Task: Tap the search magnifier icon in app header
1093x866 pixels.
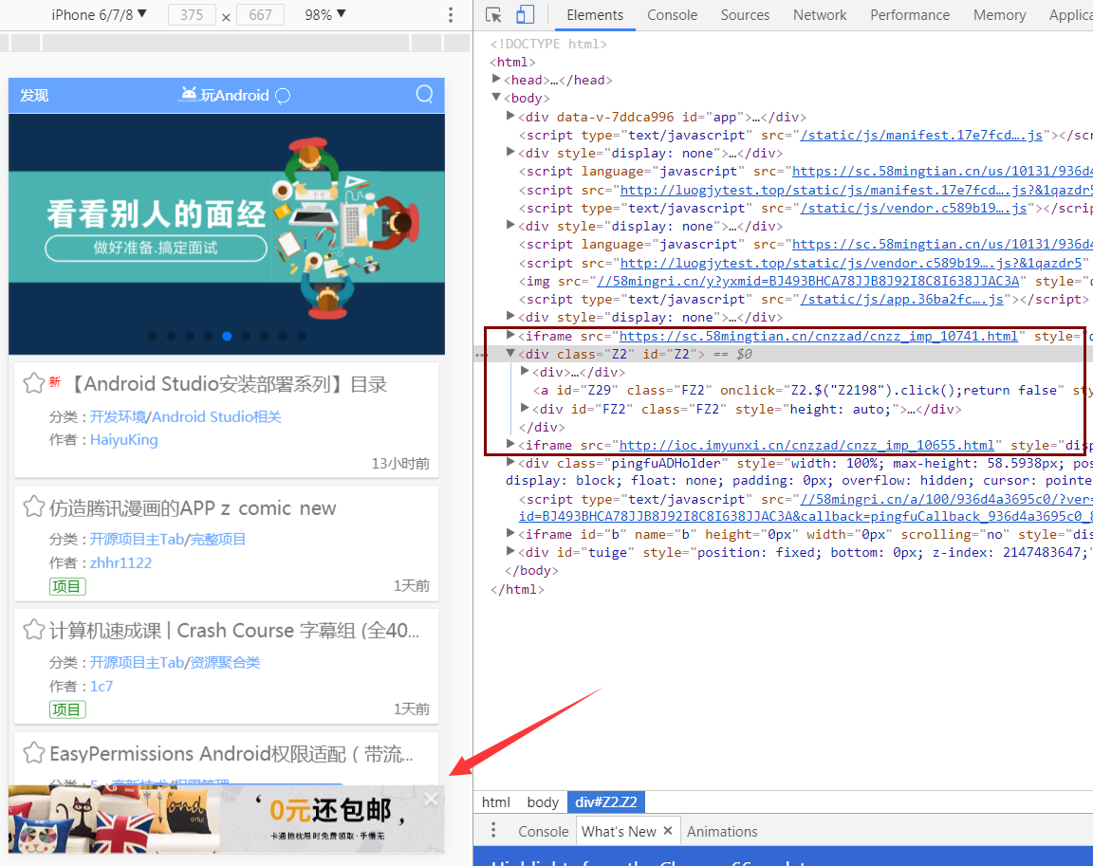Action: tap(424, 94)
